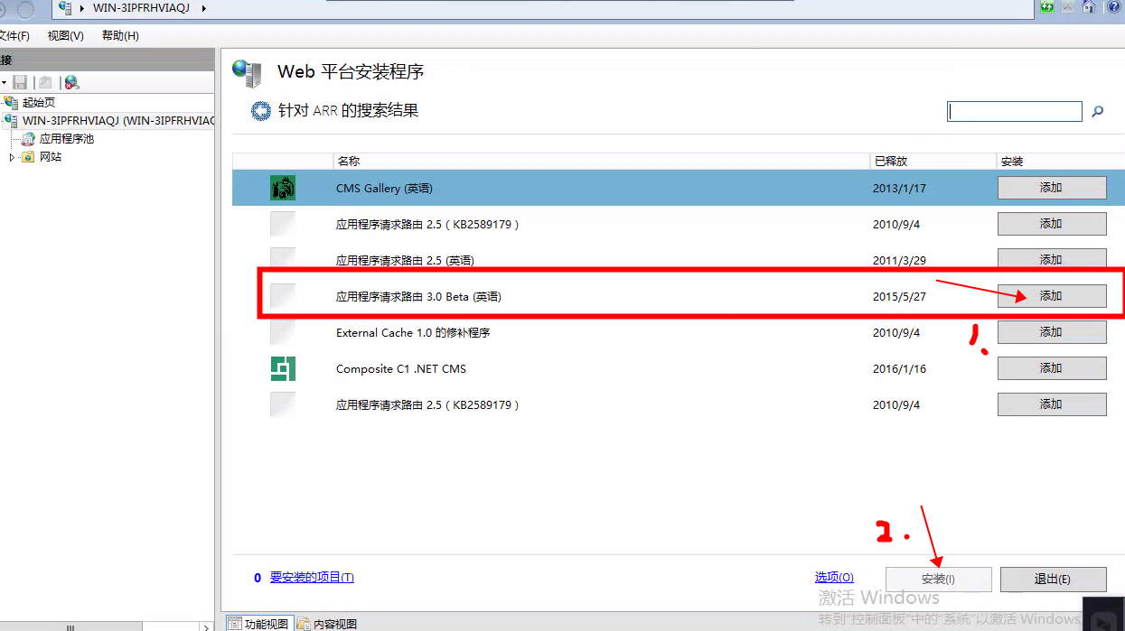
Task: Select the CMS Gallery item icon
Action: pos(281,187)
